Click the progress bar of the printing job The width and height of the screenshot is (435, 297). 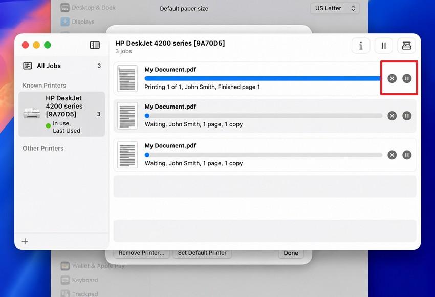click(263, 78)
